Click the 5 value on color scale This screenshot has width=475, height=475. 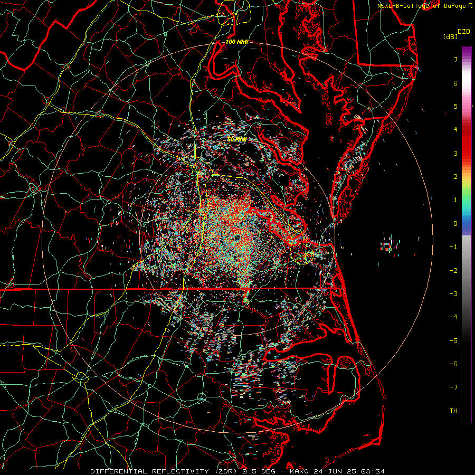[x=455, y=106]
